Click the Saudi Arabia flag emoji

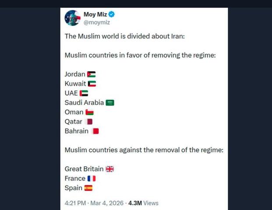110,103
